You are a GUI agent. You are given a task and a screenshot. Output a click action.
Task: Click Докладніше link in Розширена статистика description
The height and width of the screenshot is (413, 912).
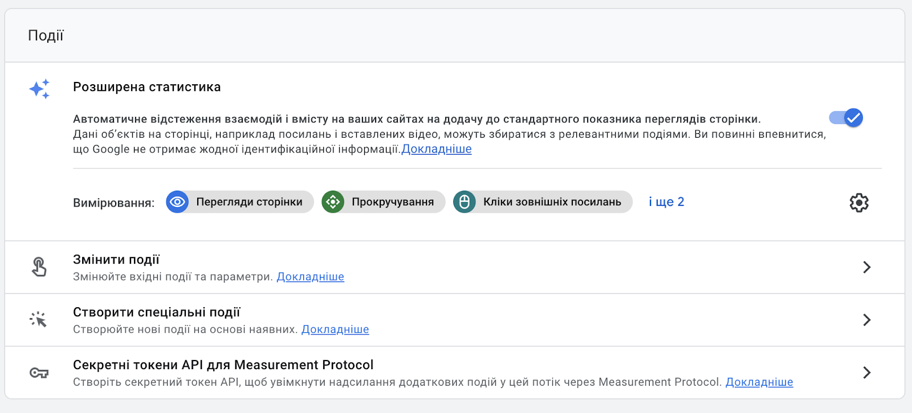(437, 149)
